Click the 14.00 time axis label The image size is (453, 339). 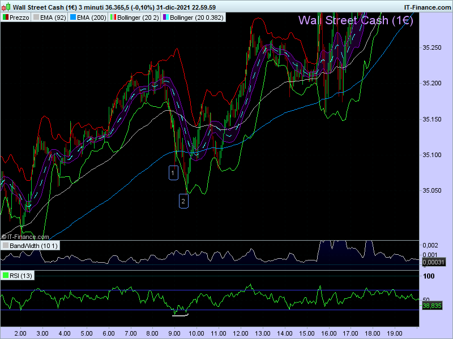pyautogui.click(x=285, y=333)
